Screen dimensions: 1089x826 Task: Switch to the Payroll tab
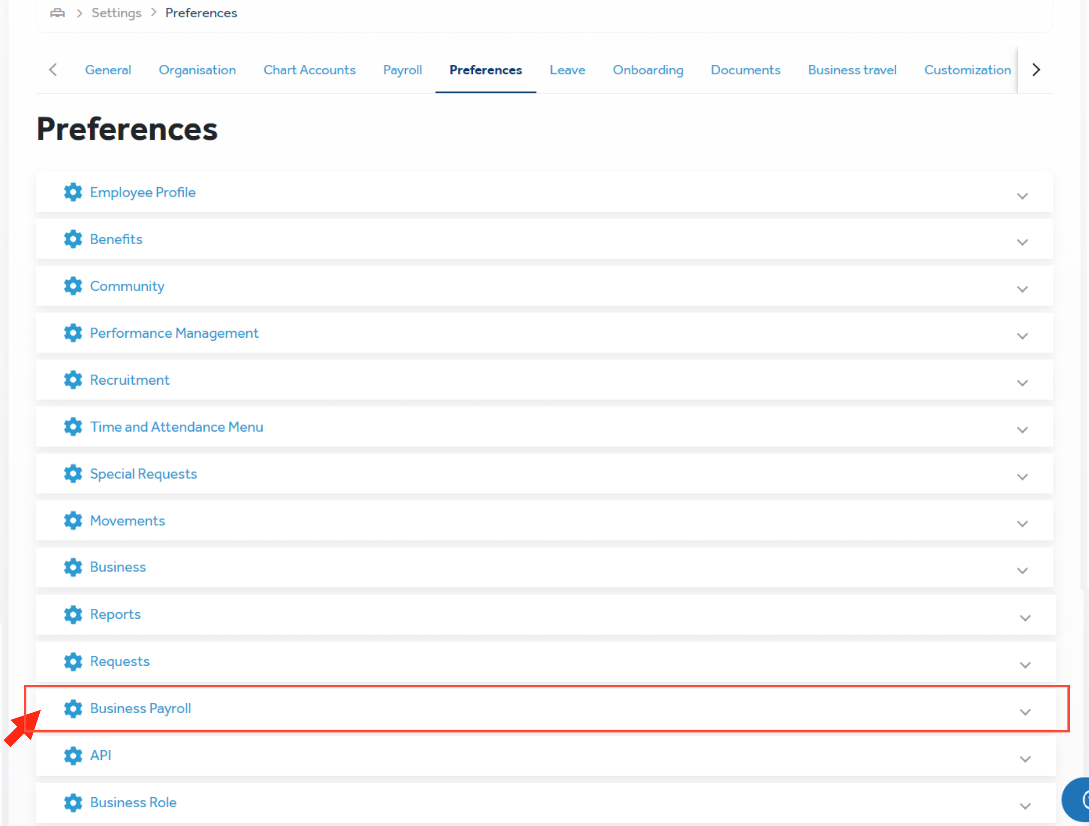402,70
